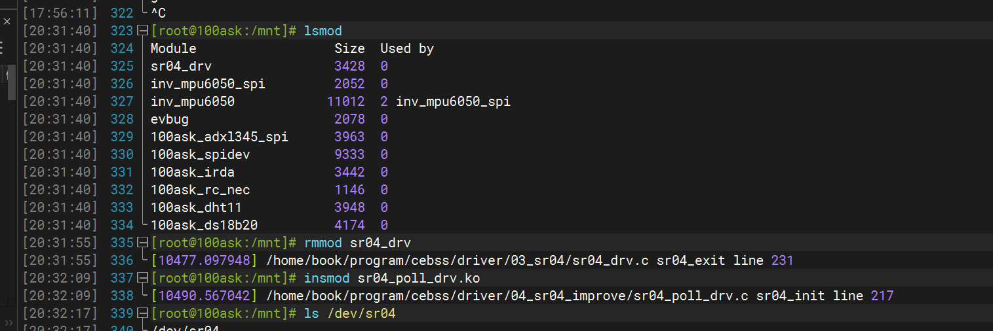Click the Size column header
The image size is (993, 331).
(349, 48)
